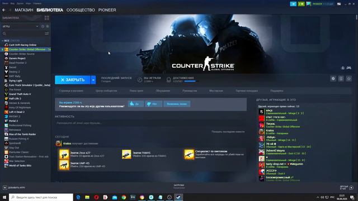This screenshot has height=201, width=358.
Task: Select Left 4 Dead 2 in library
Action: (16, 112)
